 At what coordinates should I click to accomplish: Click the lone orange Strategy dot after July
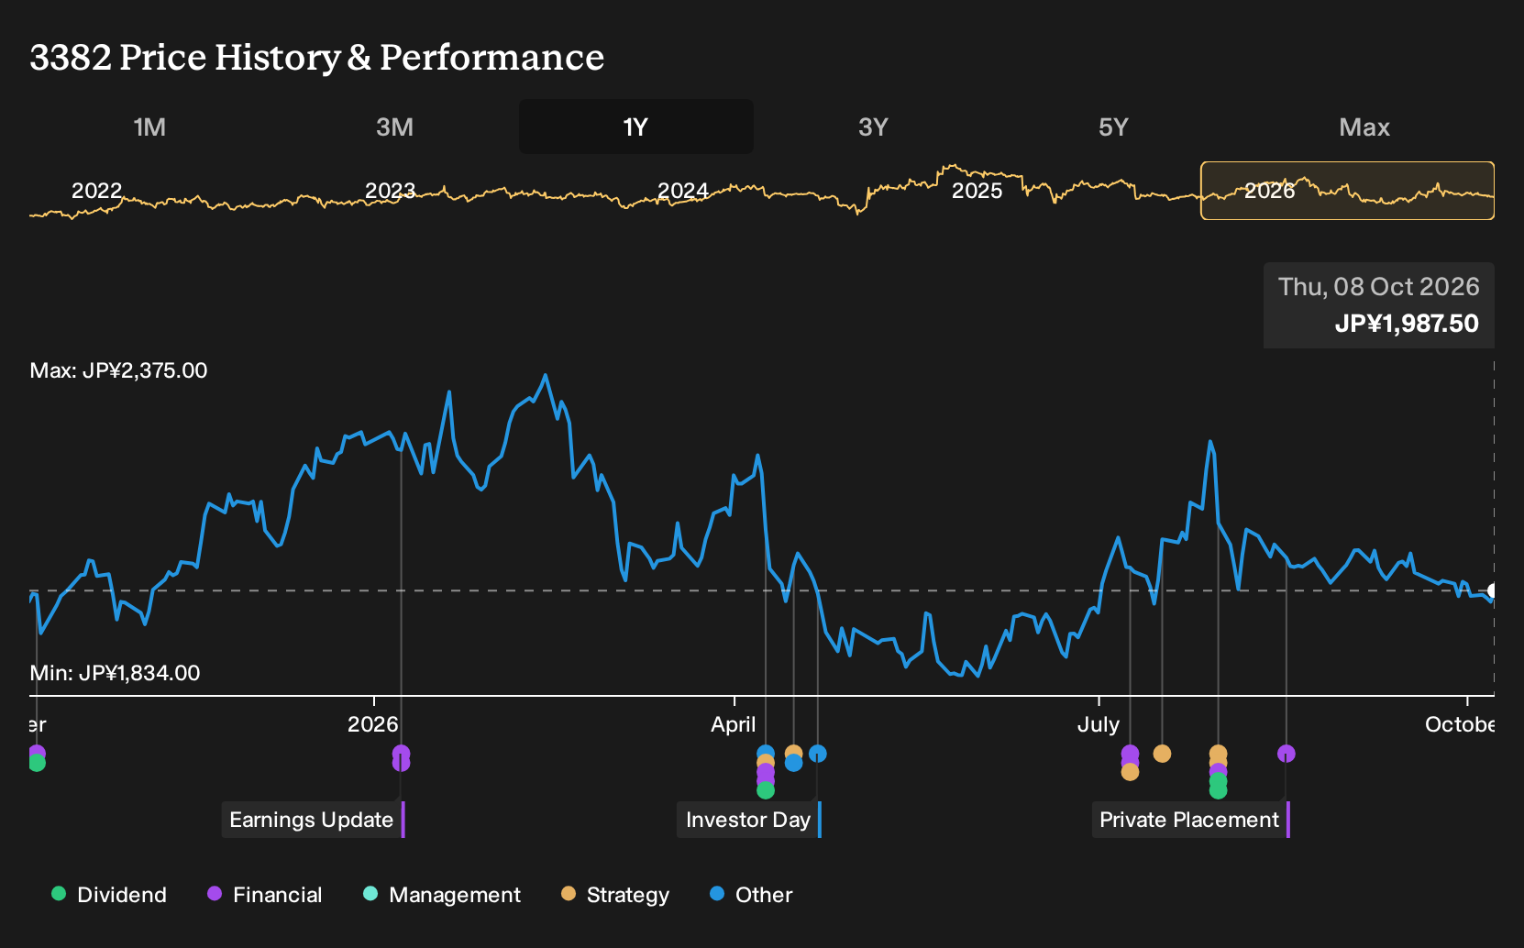(x=1162, y=754)
